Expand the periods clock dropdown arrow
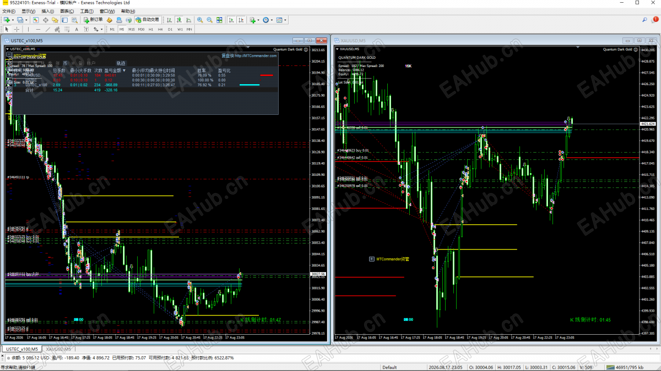The image size is (661, 371). tap(272, 20)
